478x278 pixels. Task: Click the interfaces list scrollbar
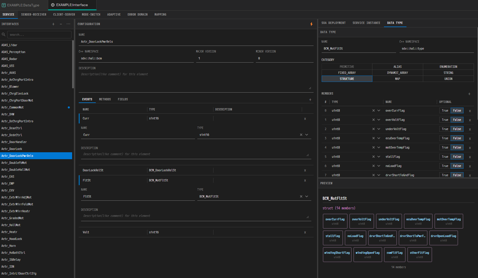[x=73, y=64]
